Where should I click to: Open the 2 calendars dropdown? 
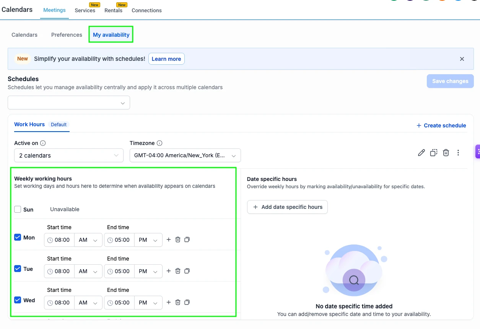tap(69, 155)
